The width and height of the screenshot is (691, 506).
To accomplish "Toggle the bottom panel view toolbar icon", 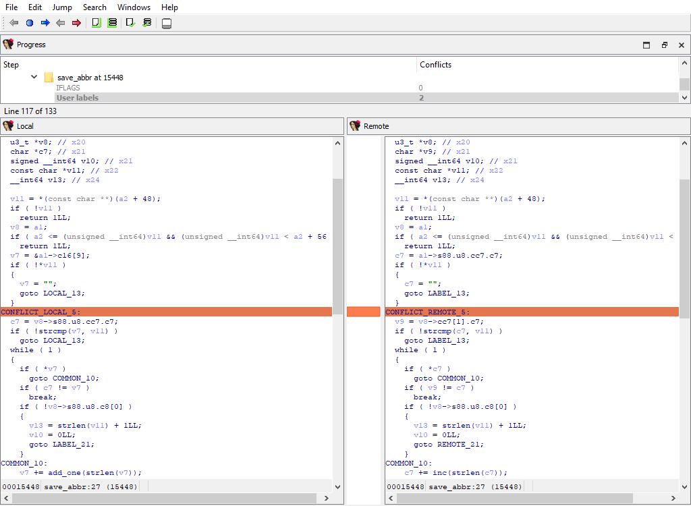I will click(x=167, y=24).
